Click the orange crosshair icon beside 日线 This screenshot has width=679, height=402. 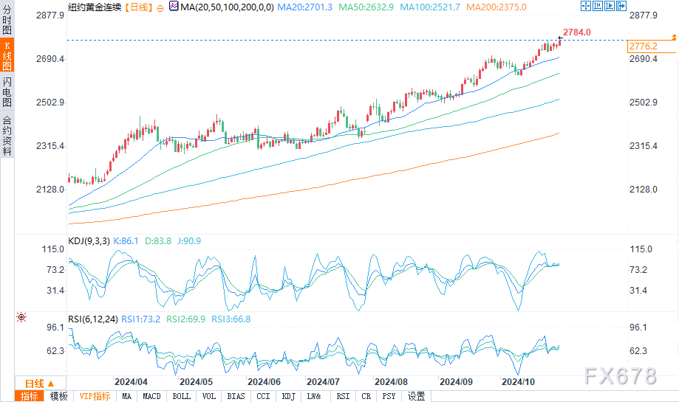161,7
